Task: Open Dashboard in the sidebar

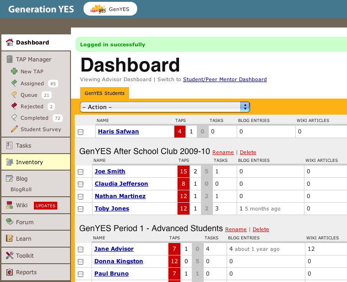Action: [36, 42]
